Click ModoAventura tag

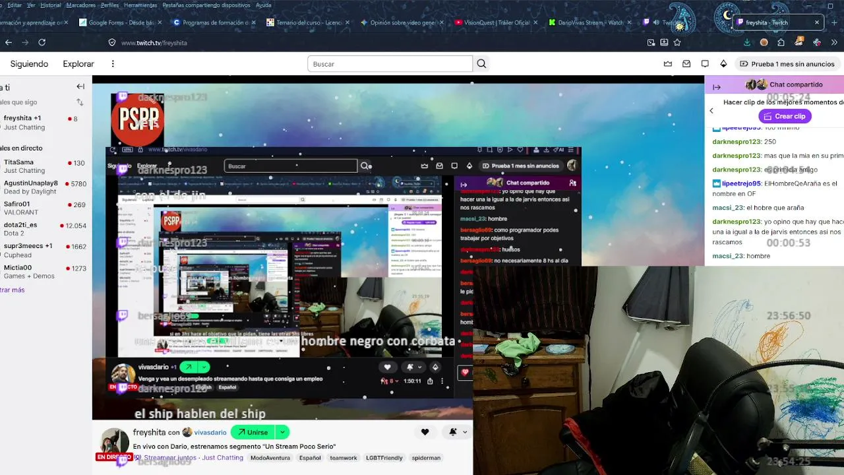(x=270, y=458)
